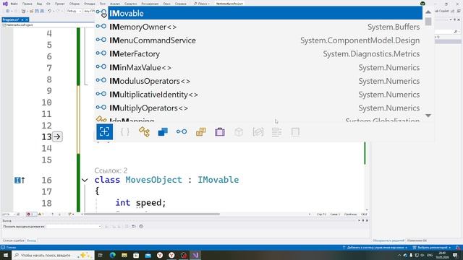Click the MovesObject class name
This screenshot has width=463, height=260.
153,180
